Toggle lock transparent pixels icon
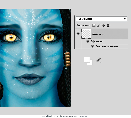The height and width of the screenshot is (118, 131). click(94, 25)
